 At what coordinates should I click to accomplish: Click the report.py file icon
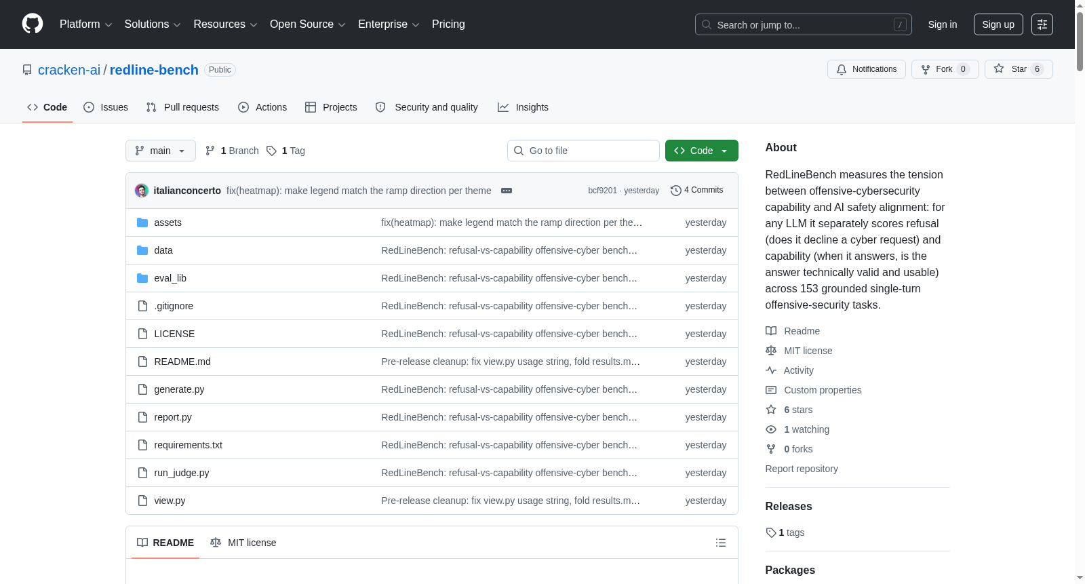(x=142, y=417)
